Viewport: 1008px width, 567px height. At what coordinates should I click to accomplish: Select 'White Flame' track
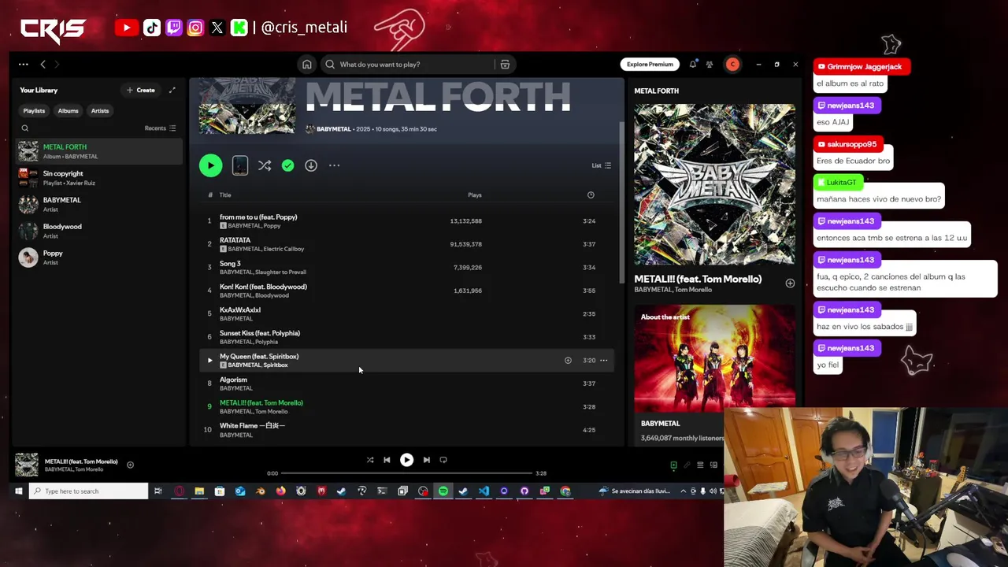[406, 430]
